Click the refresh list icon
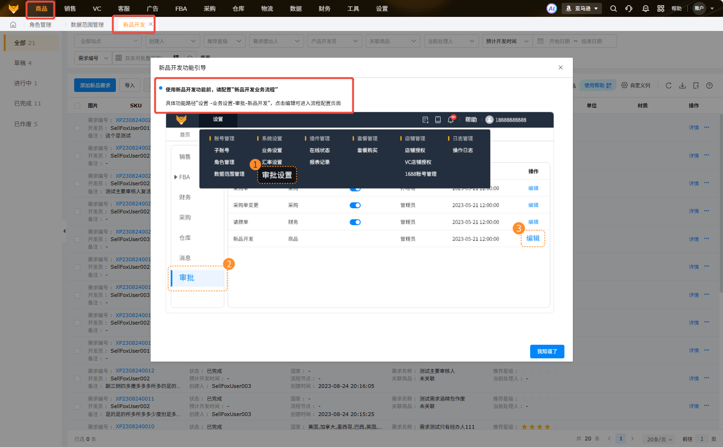Image resolution: width=723 pixels, height=447 pixels. coord(669,85)
